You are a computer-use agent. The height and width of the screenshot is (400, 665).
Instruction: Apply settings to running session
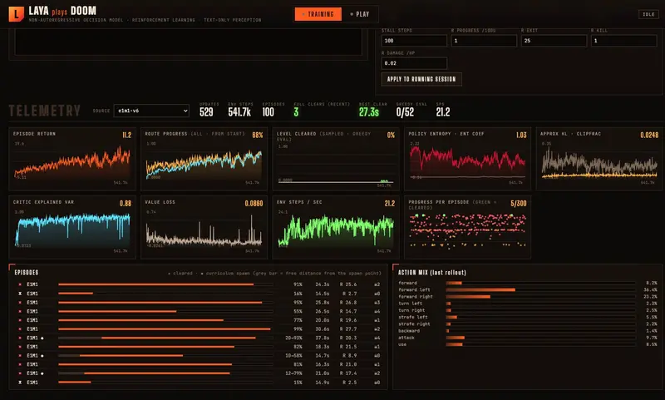pyautogui.click(x=421, y=79)
